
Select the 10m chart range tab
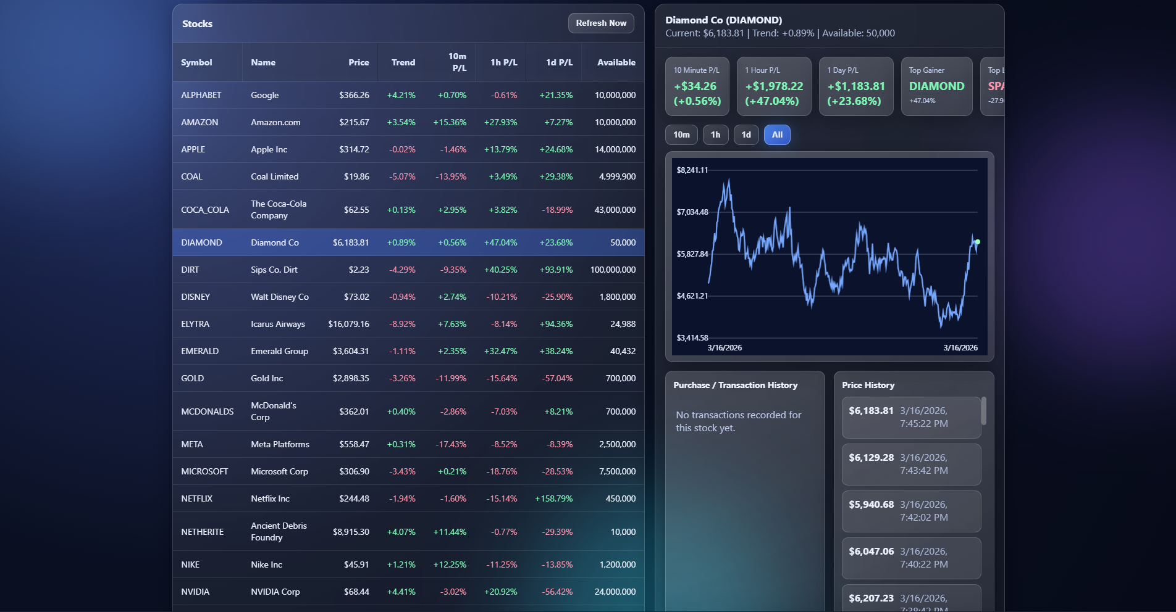click(681, 135)
